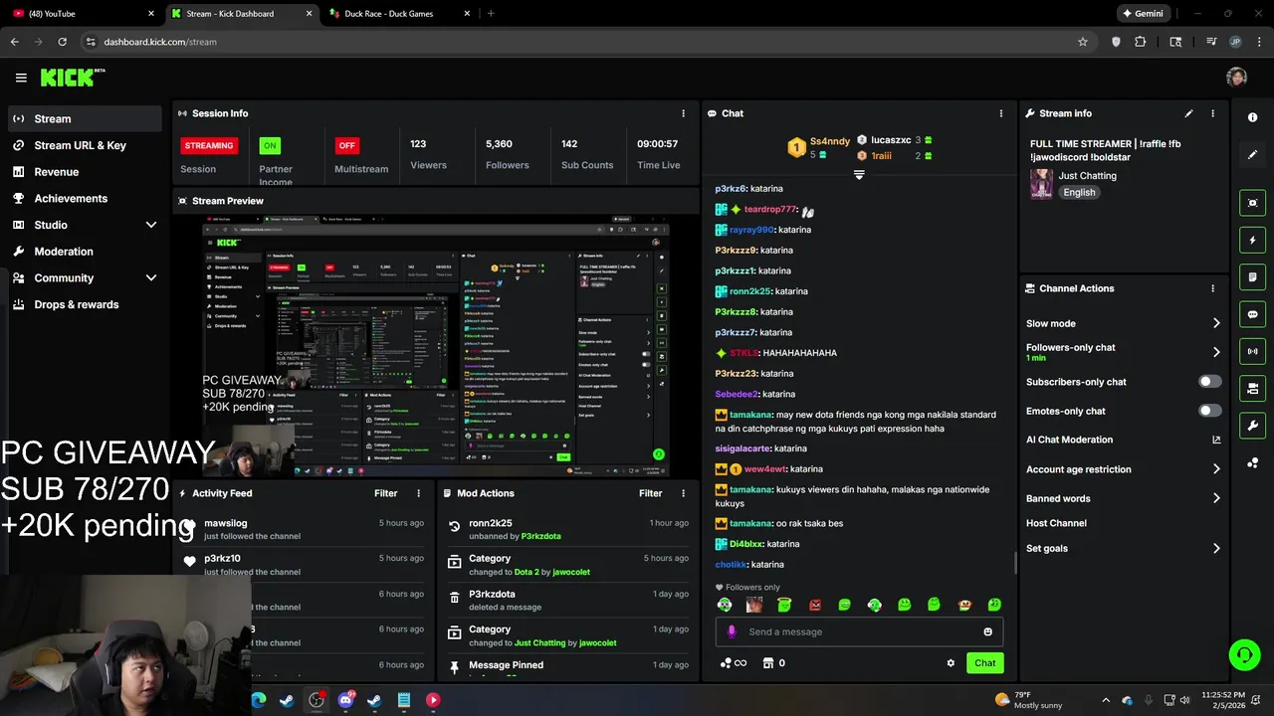Click the wrench icon in the right rail

pos(1252,426)
